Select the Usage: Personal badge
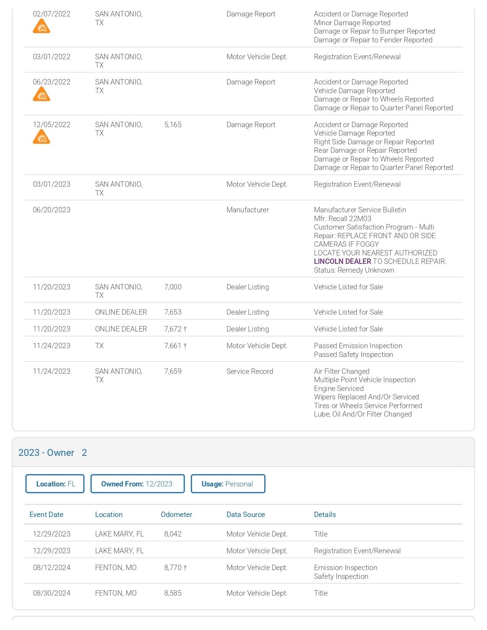 coord(228,484)
